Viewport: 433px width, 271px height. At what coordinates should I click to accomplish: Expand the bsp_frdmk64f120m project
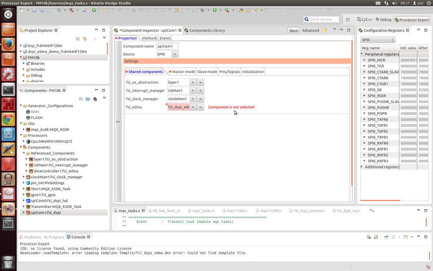[21, 45]
